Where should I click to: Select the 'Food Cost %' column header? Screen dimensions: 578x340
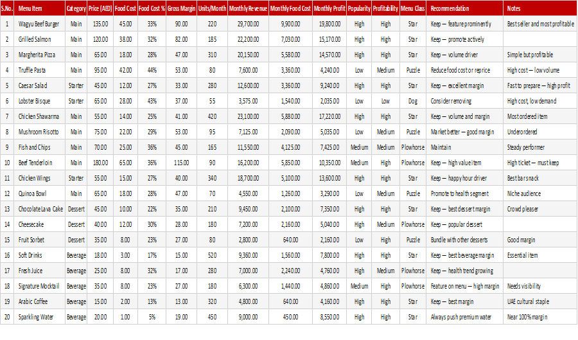tap(152, 8)
